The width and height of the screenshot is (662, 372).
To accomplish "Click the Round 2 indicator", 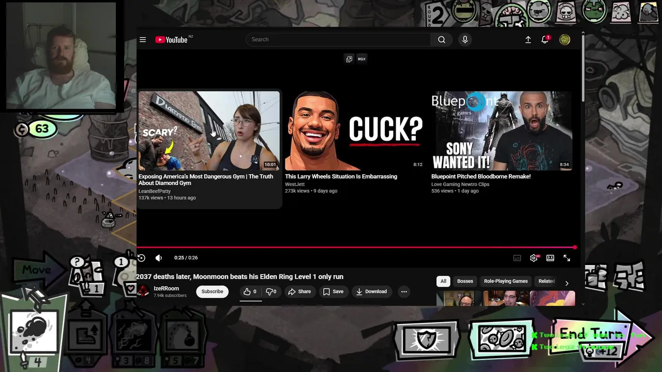I will (x=438, y=14).
